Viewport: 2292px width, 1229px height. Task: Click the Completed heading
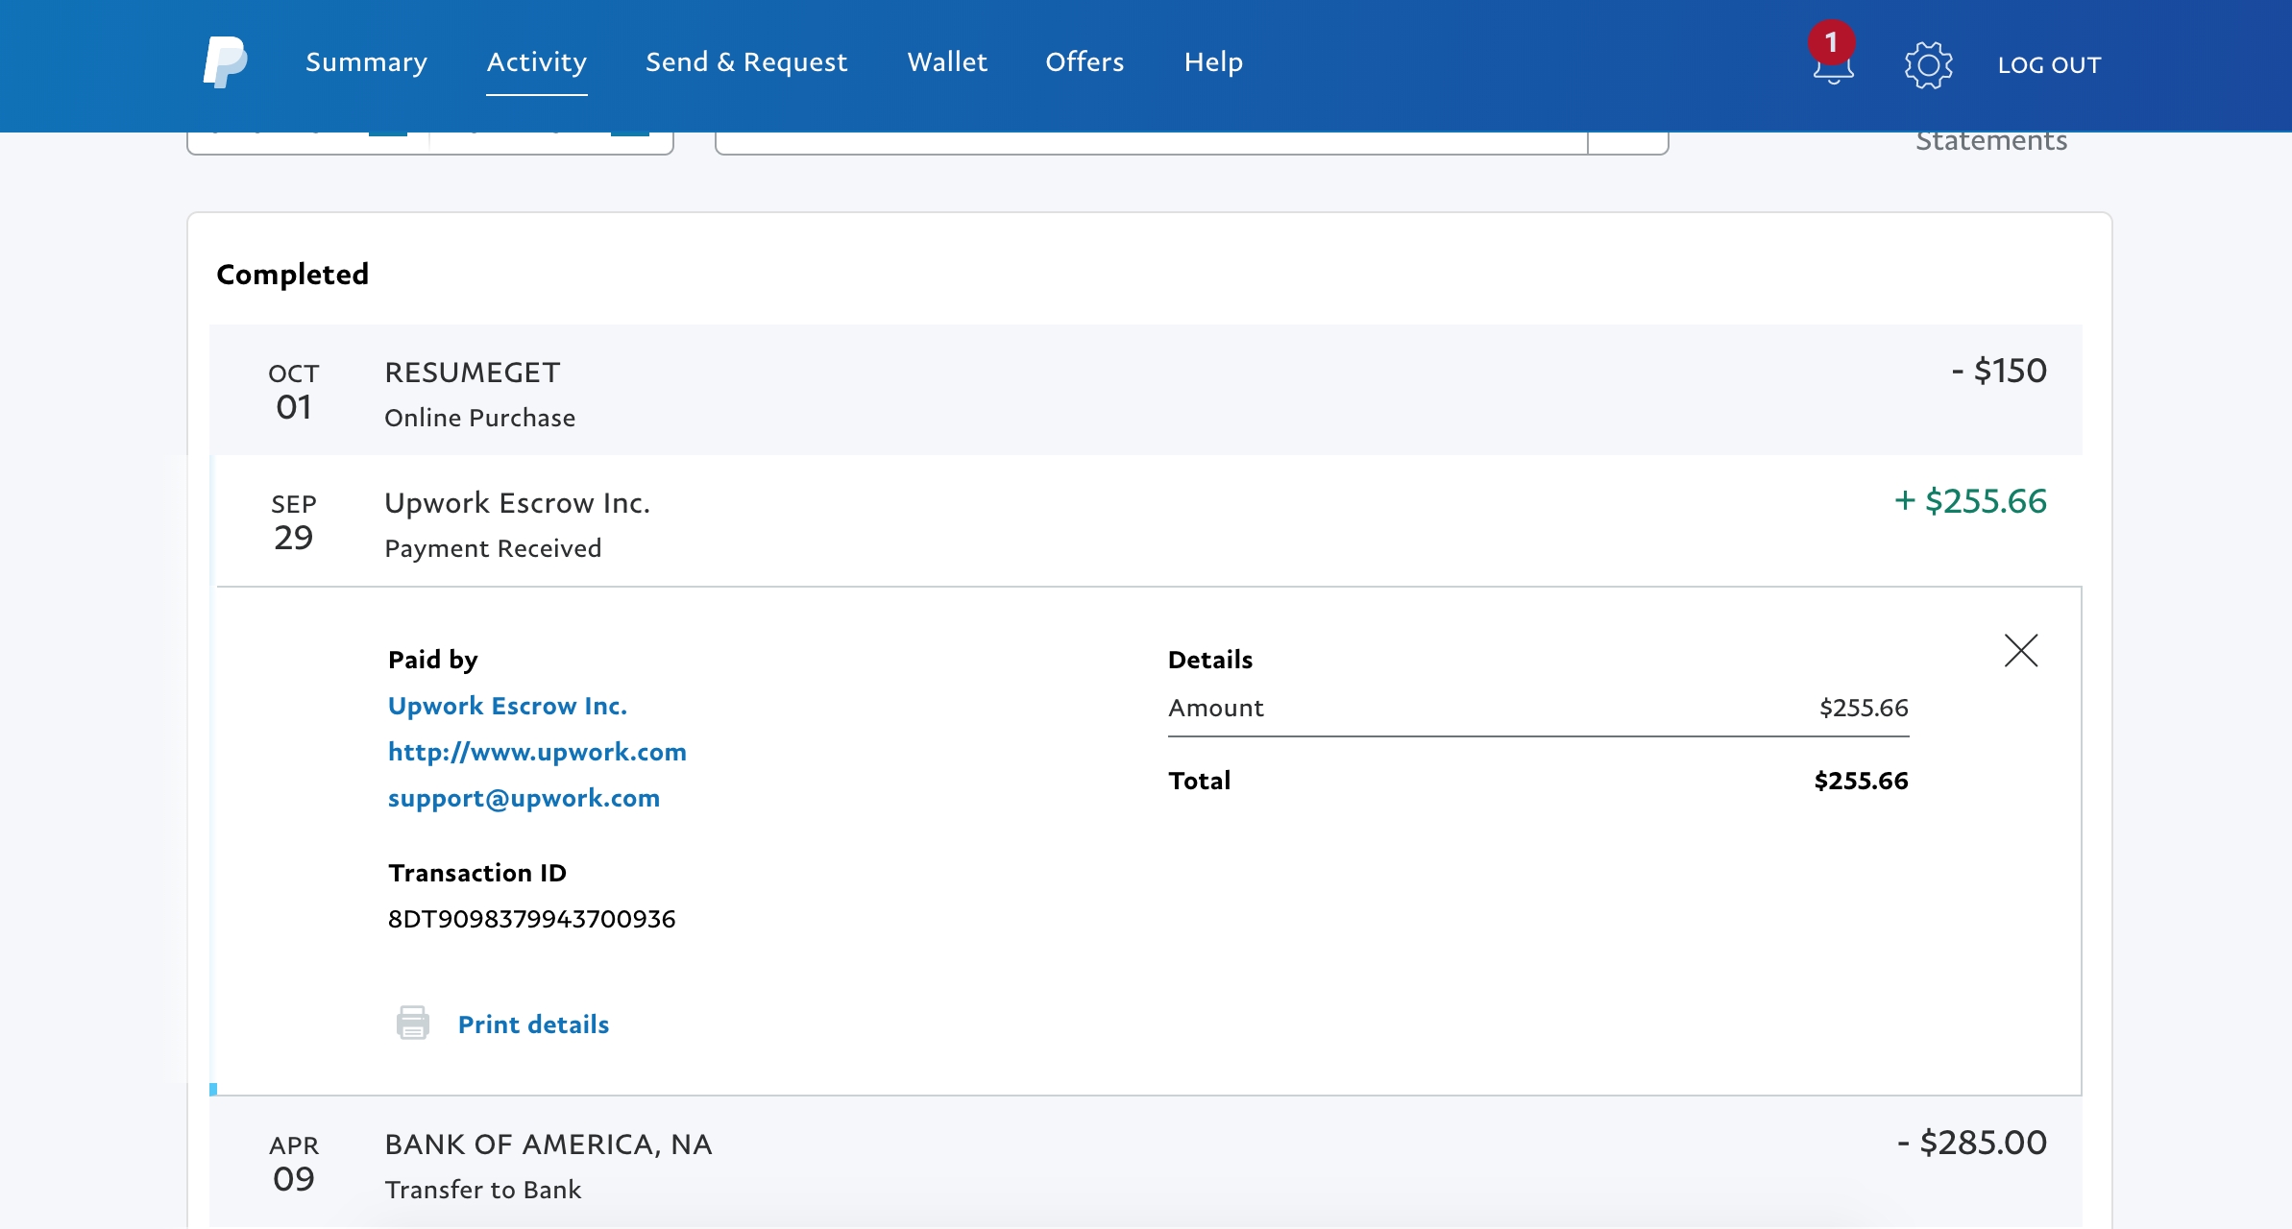pyautogui.click(x=292, y=275)
